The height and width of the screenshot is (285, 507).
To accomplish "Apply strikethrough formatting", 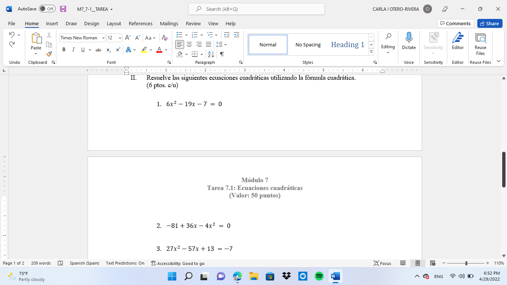I will click(x=98, y=49).
